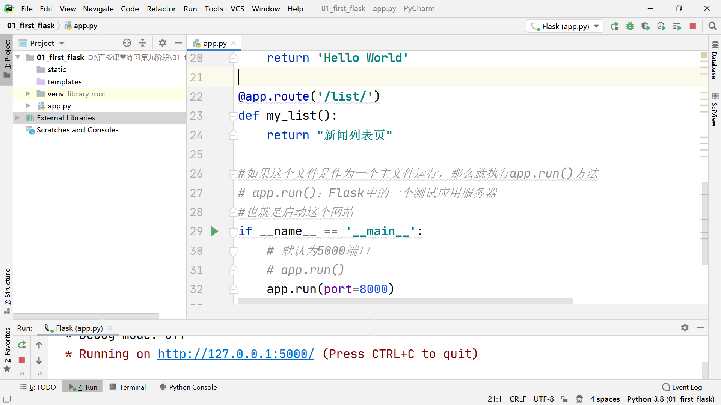Close the app.py editor tab
Screen dimensions: 721x405
[234, 43]
